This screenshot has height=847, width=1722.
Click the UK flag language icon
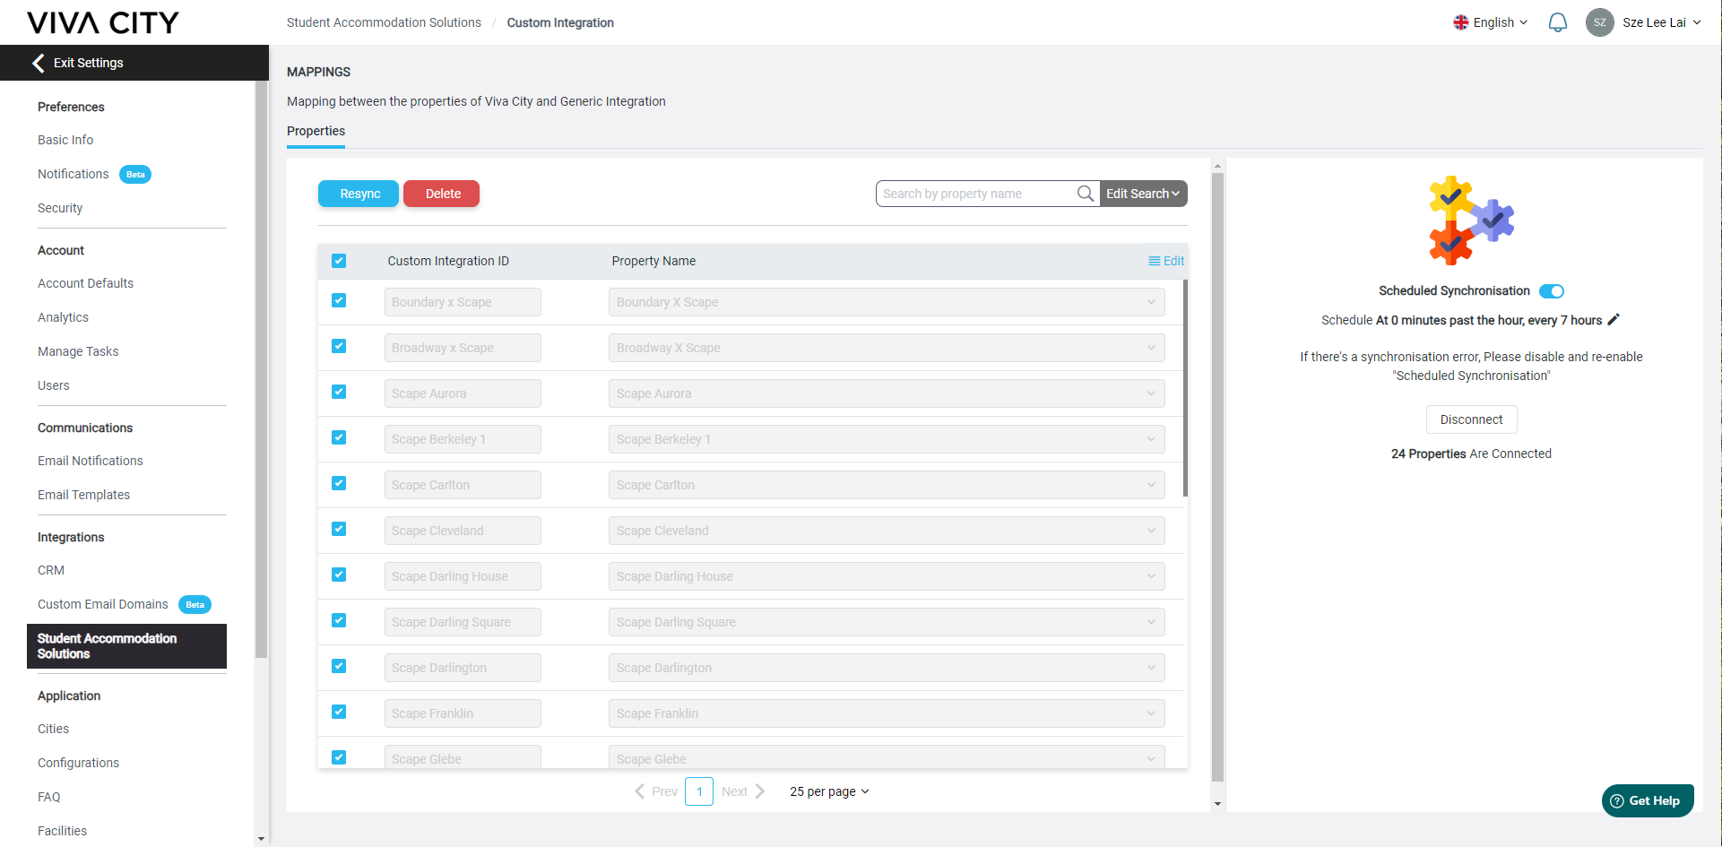click(1461, 22)
